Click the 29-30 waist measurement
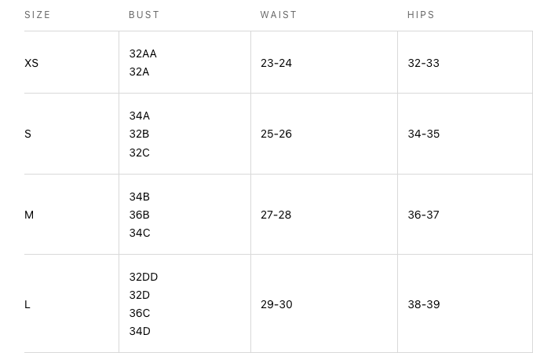533x353 pixels. point(276,304)
